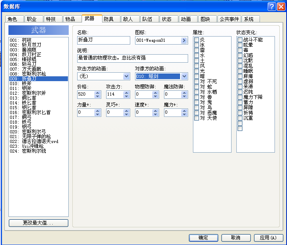Select weapon 024: 密斯利尔铳
Viewport: 287px width, 245px height.
pyautogui.click(x=39, y=151)
